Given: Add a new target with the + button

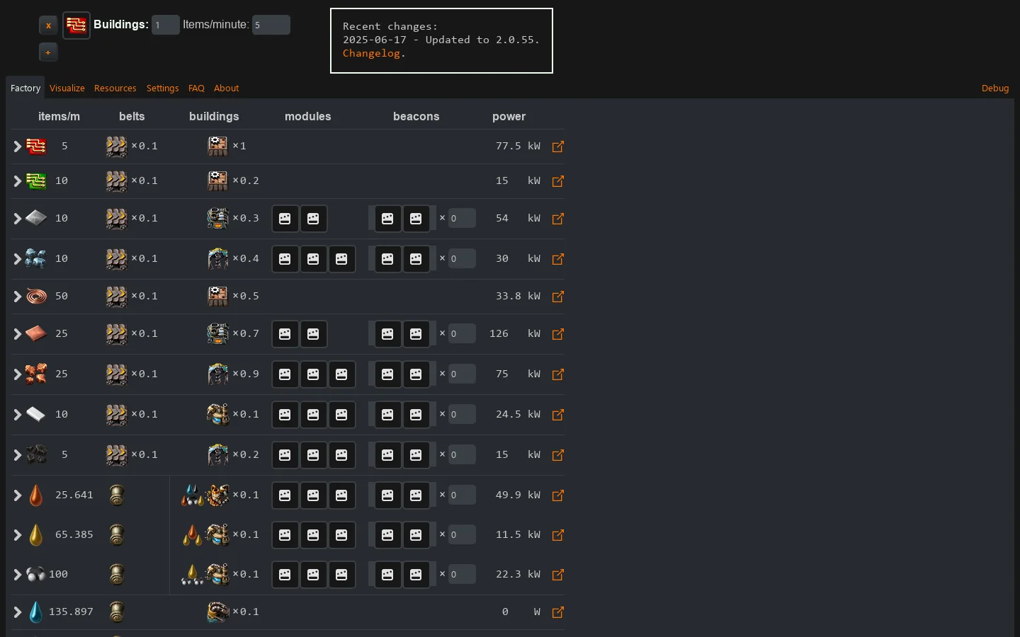Looking at the screenshot, I should (x=48, y=52).
